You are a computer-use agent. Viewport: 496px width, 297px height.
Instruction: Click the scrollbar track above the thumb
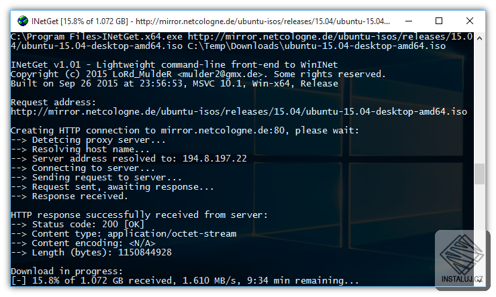coord(479,101)
